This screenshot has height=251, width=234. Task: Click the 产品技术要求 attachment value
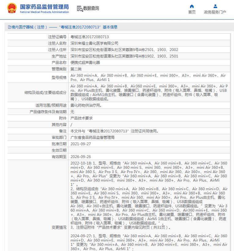tap(82, 118)
